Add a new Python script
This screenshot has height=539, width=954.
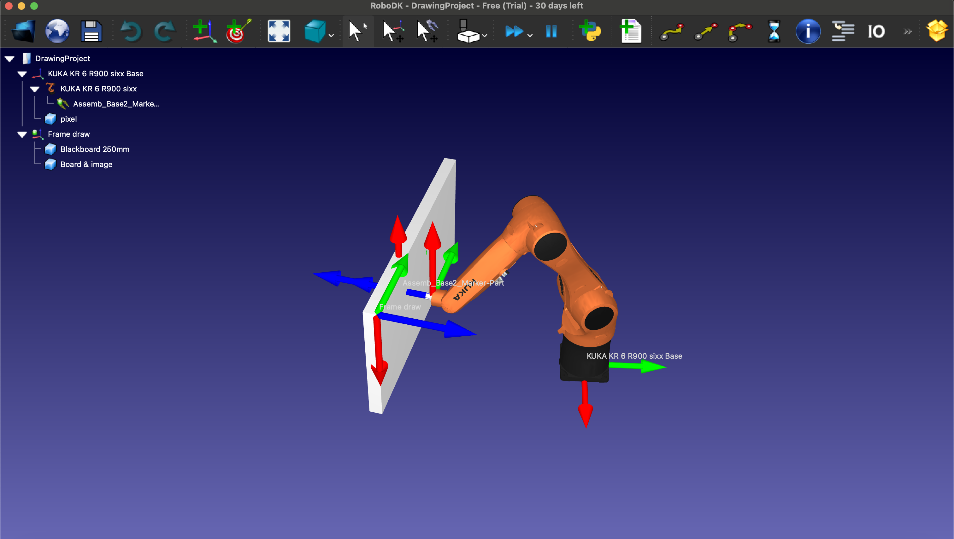click(x=590, y=31)
